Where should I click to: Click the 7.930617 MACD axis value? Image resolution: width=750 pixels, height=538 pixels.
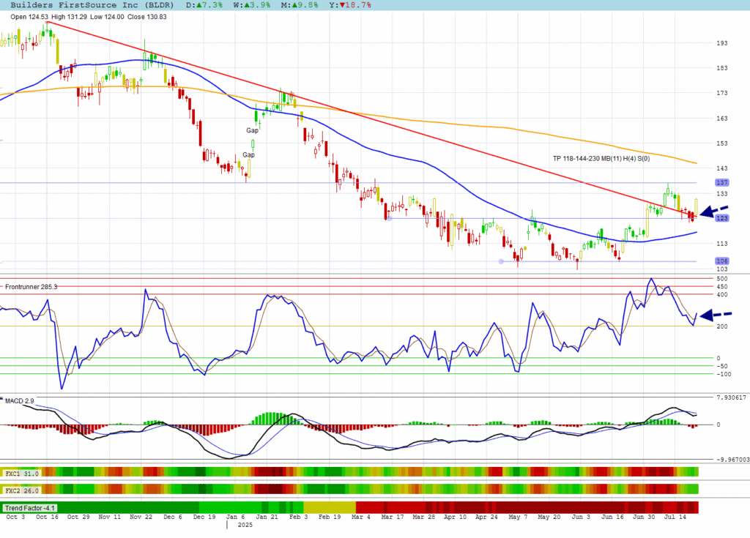tap(732, 397)
